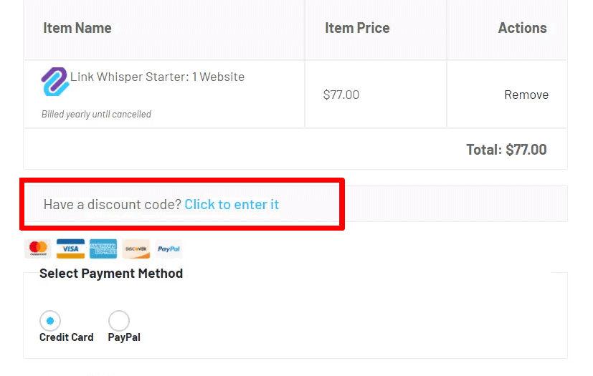Select the Credit Card radio button
Screen dimensions: 593x376
(x=50, y=321)
